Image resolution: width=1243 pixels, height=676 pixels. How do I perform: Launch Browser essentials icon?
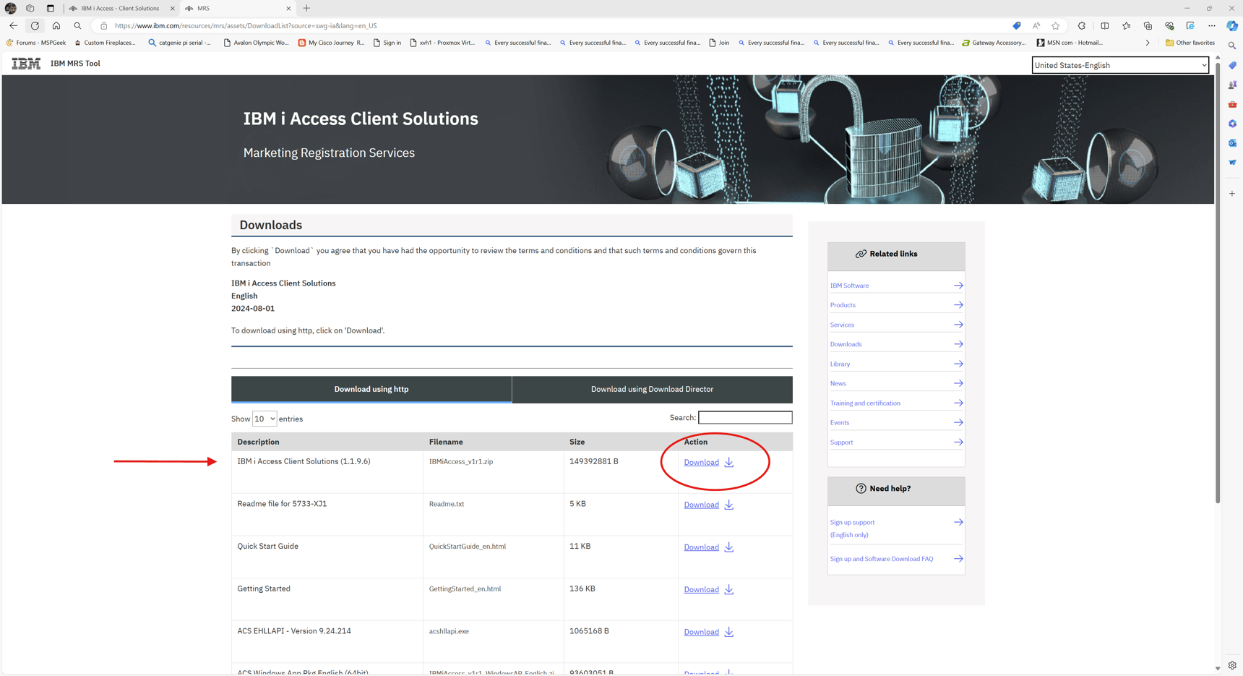[1169, 25]
